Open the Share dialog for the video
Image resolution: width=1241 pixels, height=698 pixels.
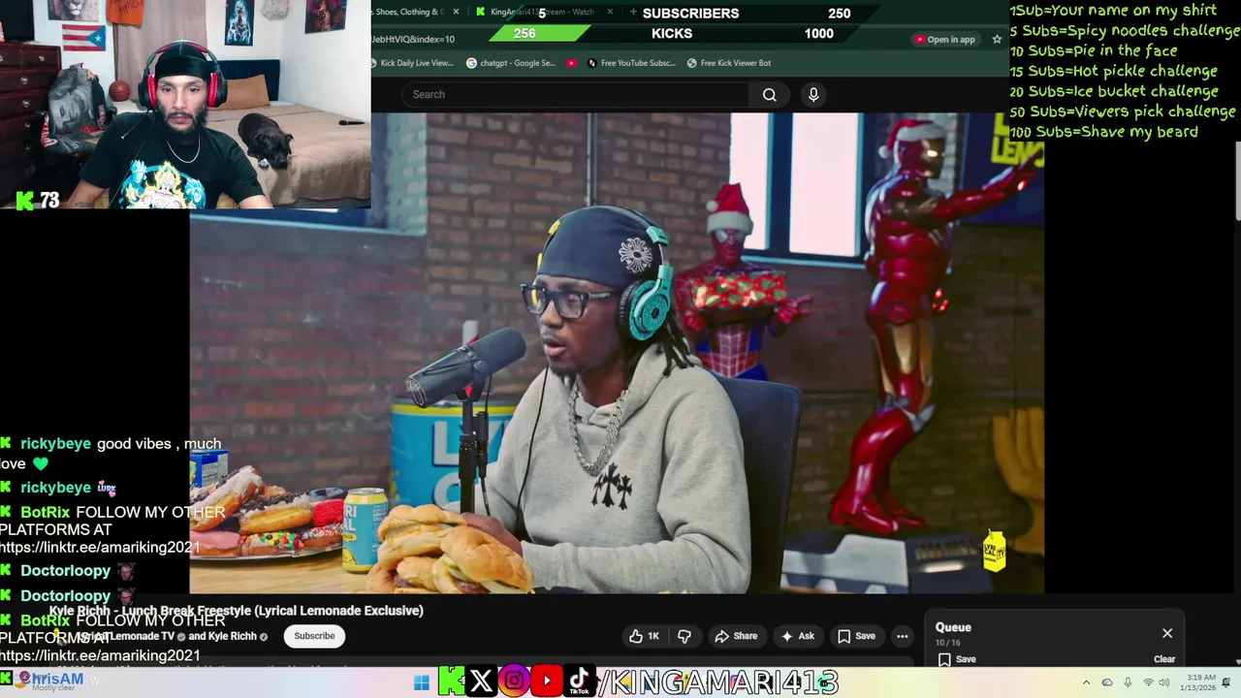coord(736,636)
